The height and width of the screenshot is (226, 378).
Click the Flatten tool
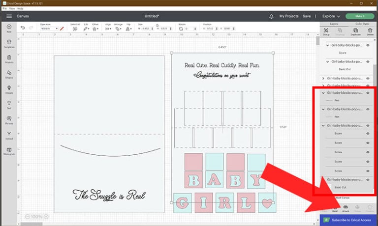[x=357, y=208]
